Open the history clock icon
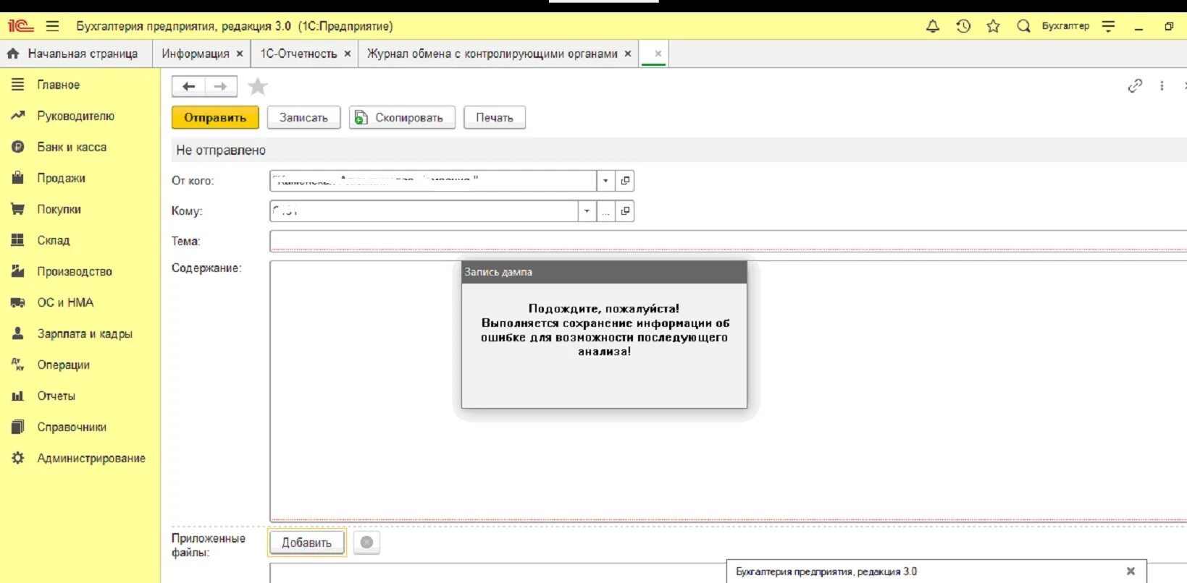Viewport: 1187px width, 583px height. coord(963,26)
